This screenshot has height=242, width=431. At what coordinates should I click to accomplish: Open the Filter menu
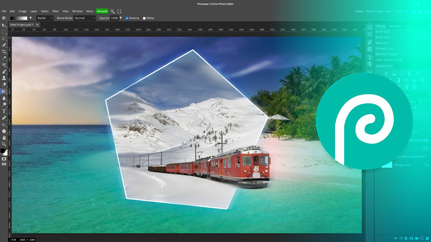click(56, 11)
